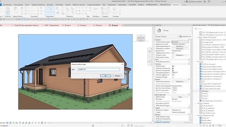Click the Crop View icon on the view control bar
Viewport: 226px width, 127px height.
pos(23,123)
